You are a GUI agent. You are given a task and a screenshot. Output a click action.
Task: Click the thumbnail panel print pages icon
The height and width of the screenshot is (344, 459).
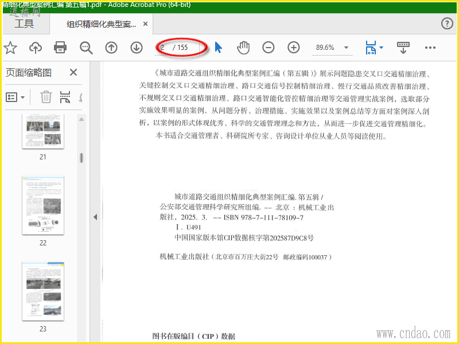click(x=65, y=97)
